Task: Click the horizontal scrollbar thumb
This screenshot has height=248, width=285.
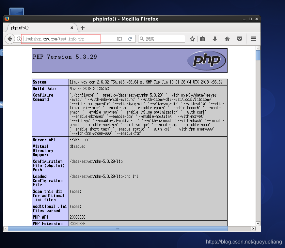Action: [118, 228]
